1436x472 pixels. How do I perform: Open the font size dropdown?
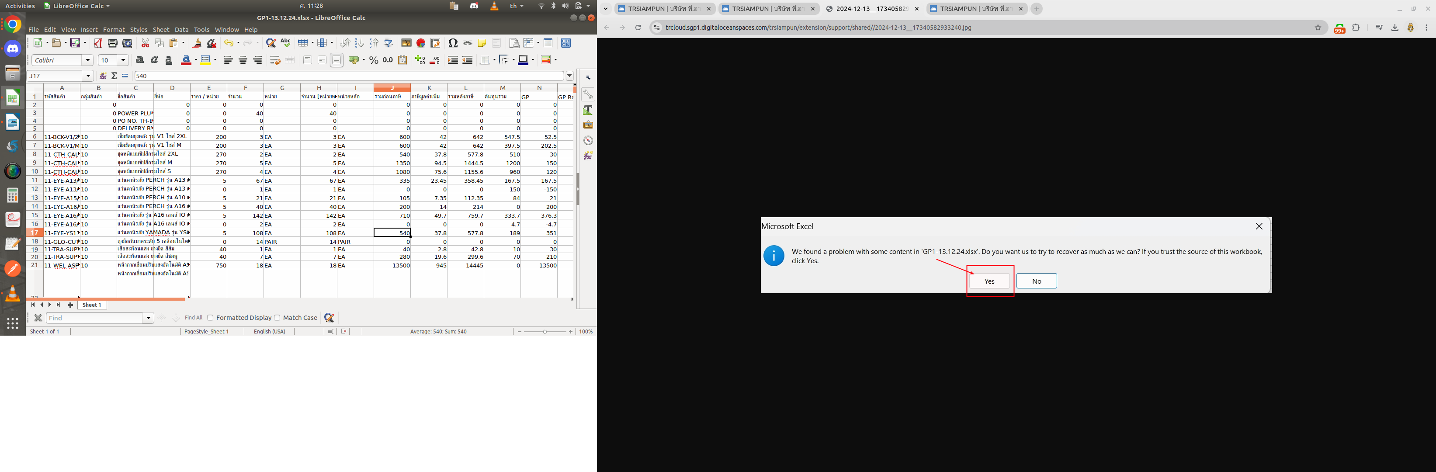coord(123,59)
